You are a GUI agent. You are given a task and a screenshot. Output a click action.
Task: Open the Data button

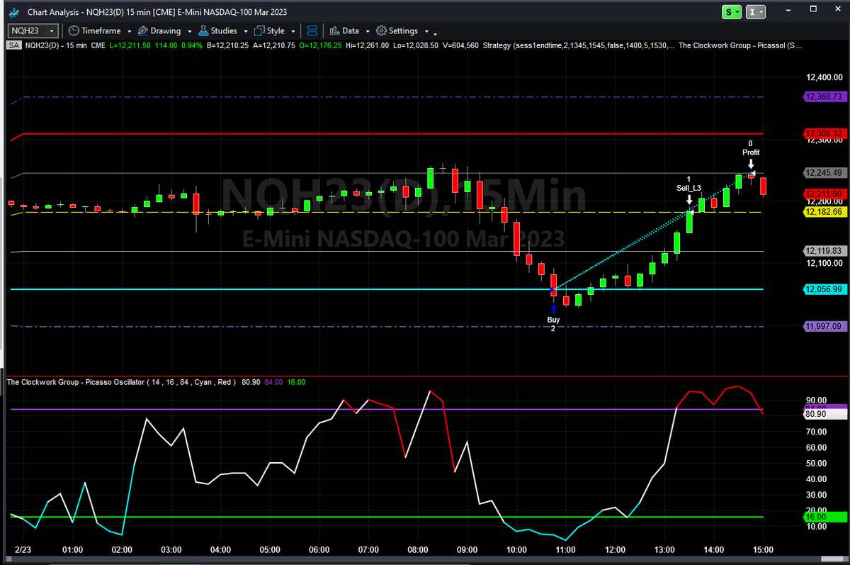(345, 31)
